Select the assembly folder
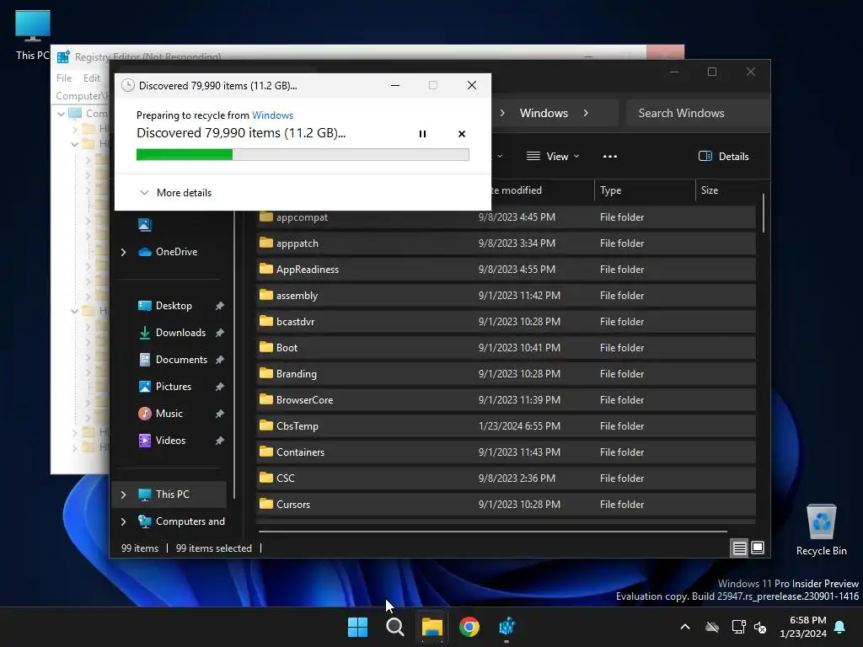 coord(506,296)
